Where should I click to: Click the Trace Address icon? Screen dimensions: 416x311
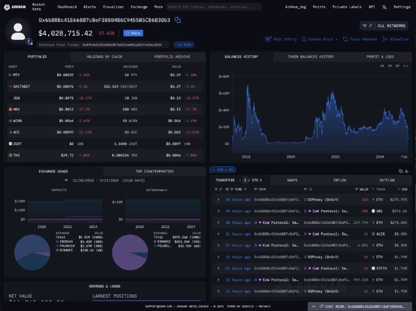[345, 39]
